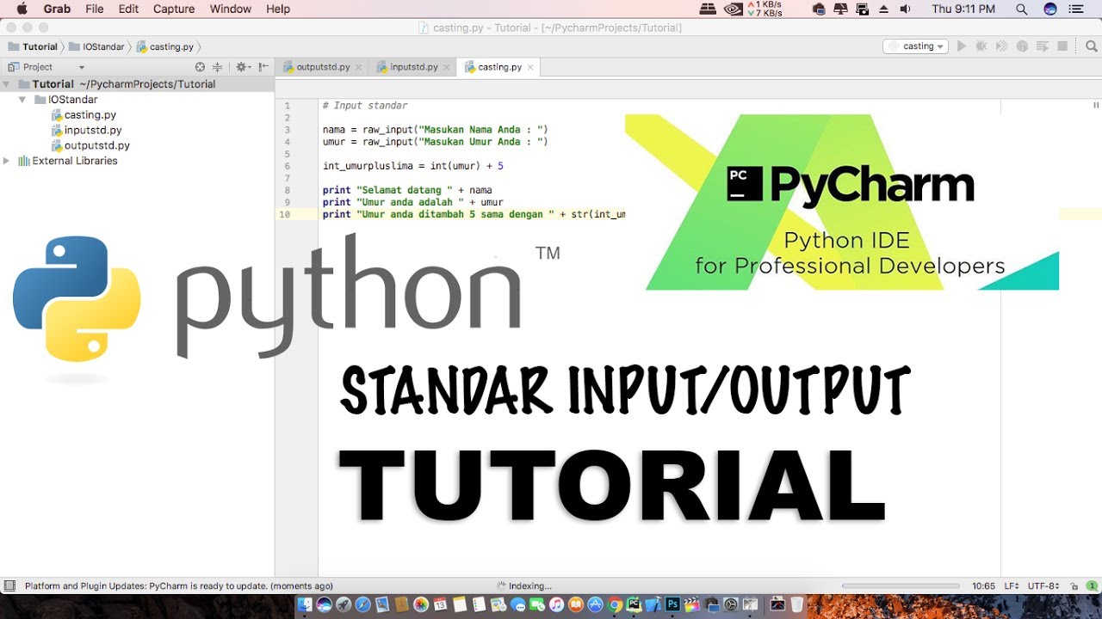Click the Debug bug icon

point(981,46)
